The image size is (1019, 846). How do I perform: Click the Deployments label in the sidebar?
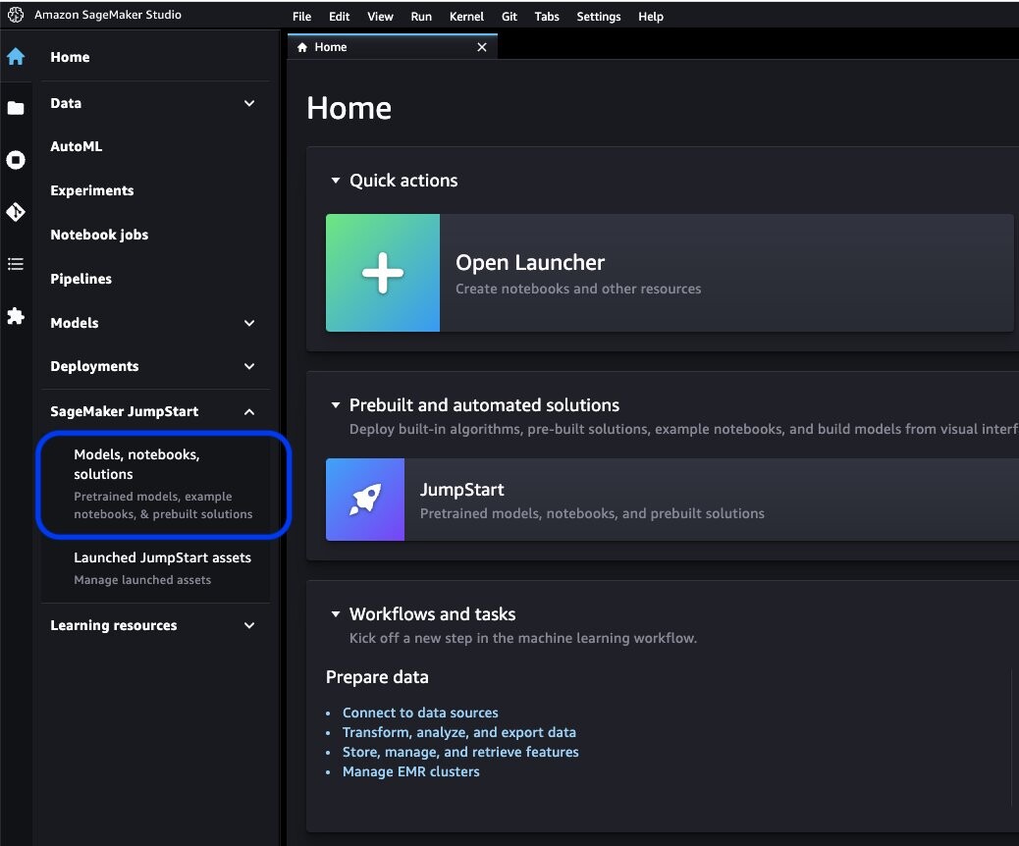tap(95, 366)
